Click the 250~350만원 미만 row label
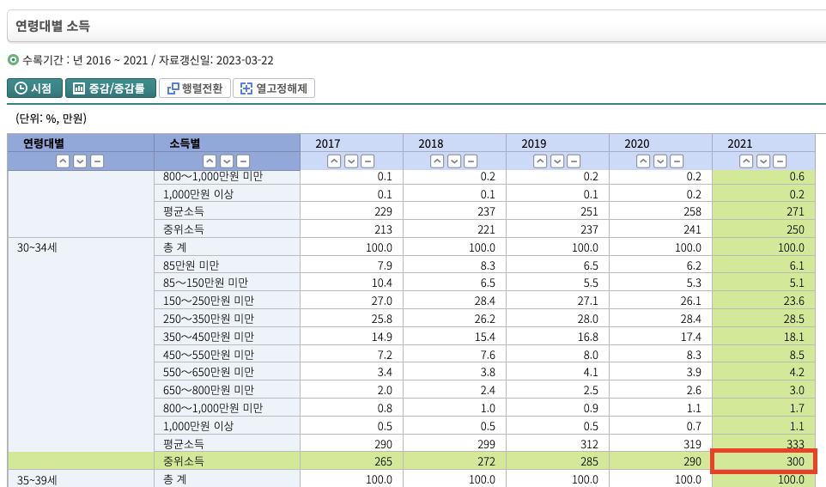 (227, 319)
